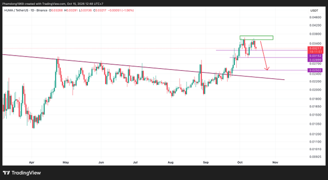Click the 0.01800 price axis label
The width and height of the screenshot is (328, 180).
pyautogui.click(x=315, y=99)
